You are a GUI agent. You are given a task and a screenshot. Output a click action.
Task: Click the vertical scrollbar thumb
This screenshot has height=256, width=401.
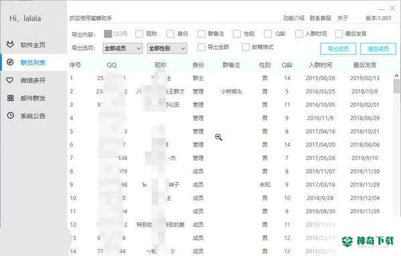coord(396,86)
